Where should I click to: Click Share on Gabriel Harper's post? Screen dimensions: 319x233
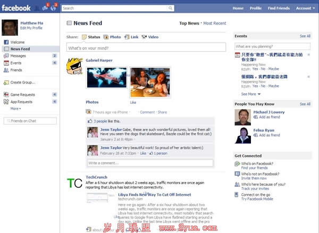pyautogui.click(x=162, y=112)
